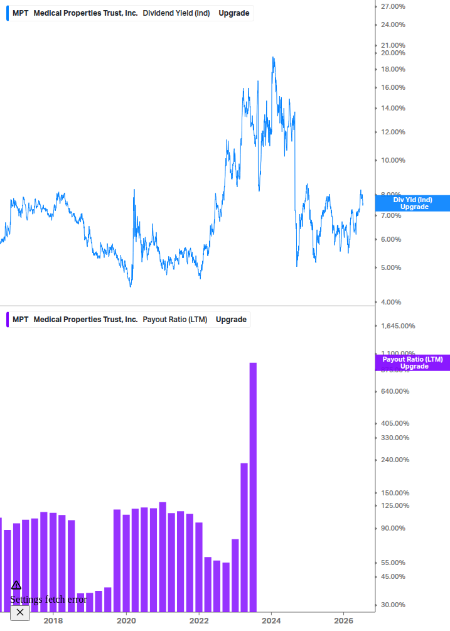Click the 20.00% yield axis label

(x=393, y=53)
